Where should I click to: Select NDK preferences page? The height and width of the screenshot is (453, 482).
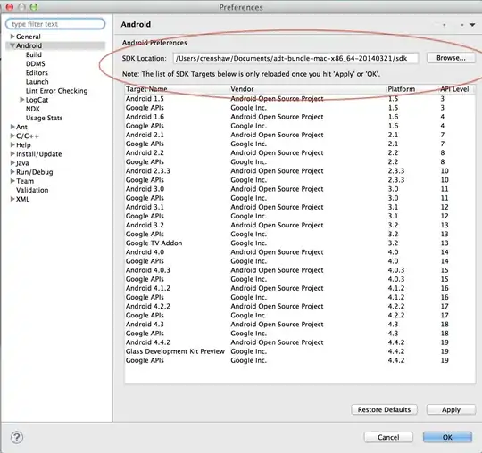[33, 109]
